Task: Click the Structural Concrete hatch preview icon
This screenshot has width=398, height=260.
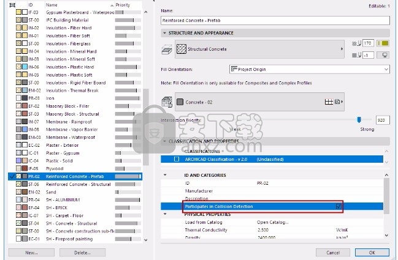Action: (x=182, y=49)
